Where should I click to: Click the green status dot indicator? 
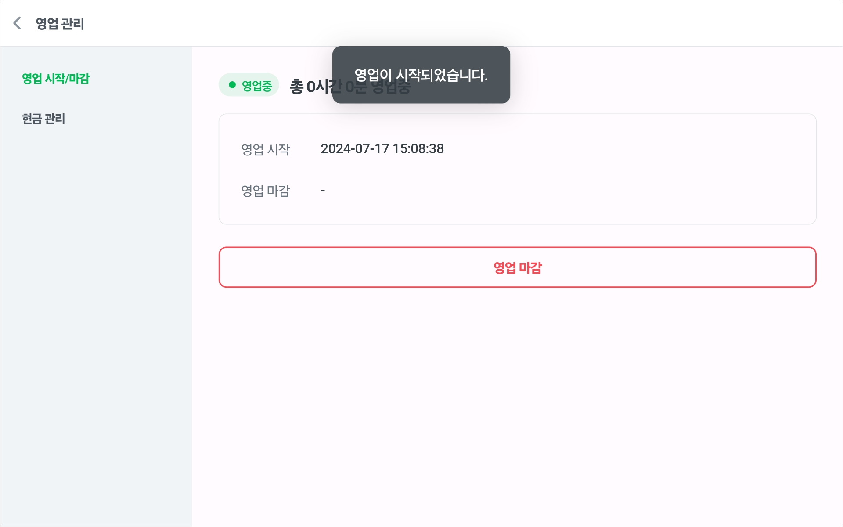tap(232, 85)
